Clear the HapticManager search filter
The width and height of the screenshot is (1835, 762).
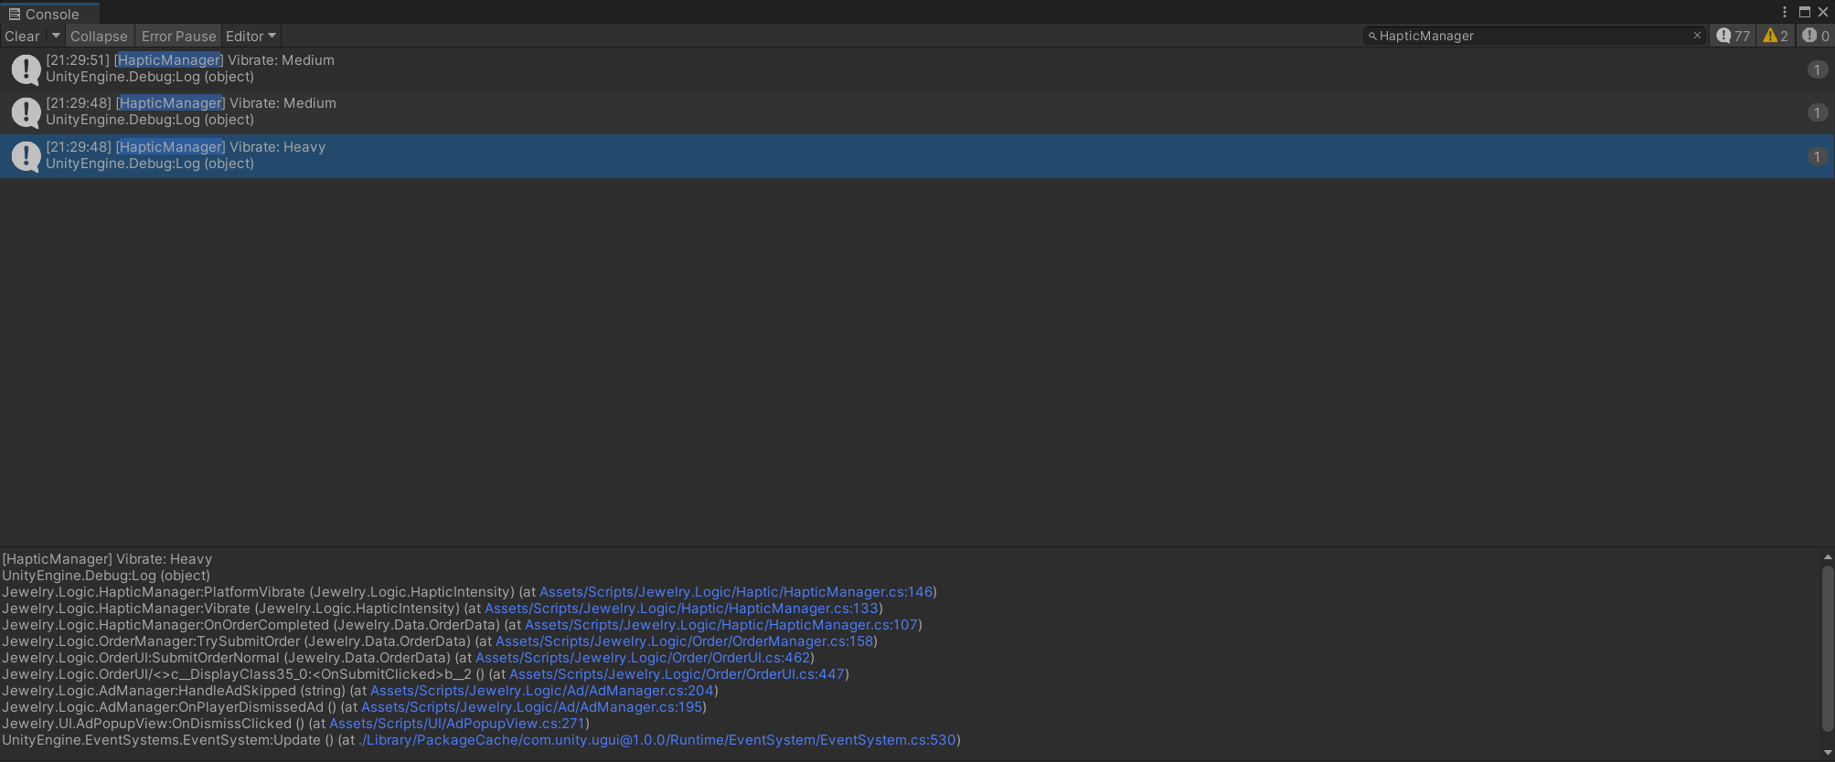coord(1698,36)
